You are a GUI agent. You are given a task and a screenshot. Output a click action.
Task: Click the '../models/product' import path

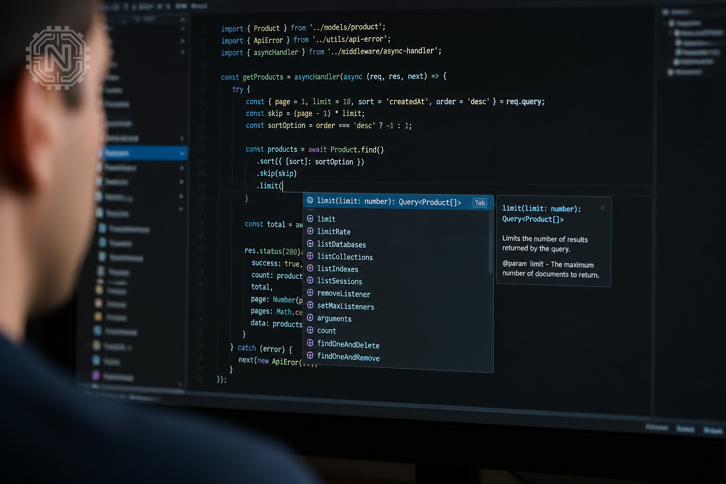point(347,27)
